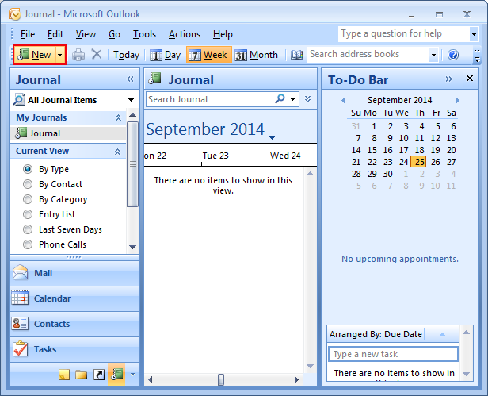
Task: Collapse the Current View section
Action: (117, 152)
